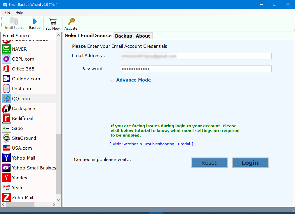Select Rediffmail label in list
The width and height of the screenshot is (295, 214).
22,118
